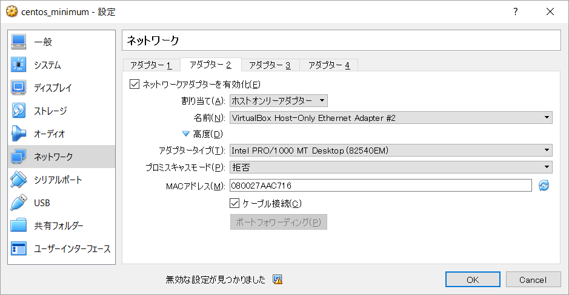Open the 共有フォルダー folder icon

point(18,225)
